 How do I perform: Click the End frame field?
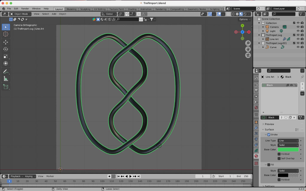coord(242,176)
